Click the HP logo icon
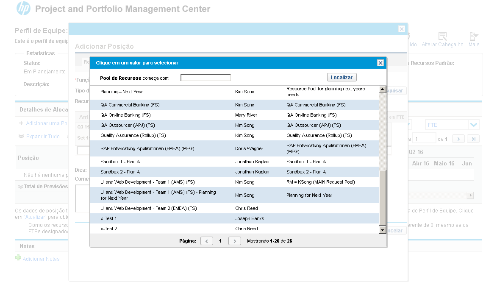This screenshot has width=497, height=296. click(x=23, y=8)
